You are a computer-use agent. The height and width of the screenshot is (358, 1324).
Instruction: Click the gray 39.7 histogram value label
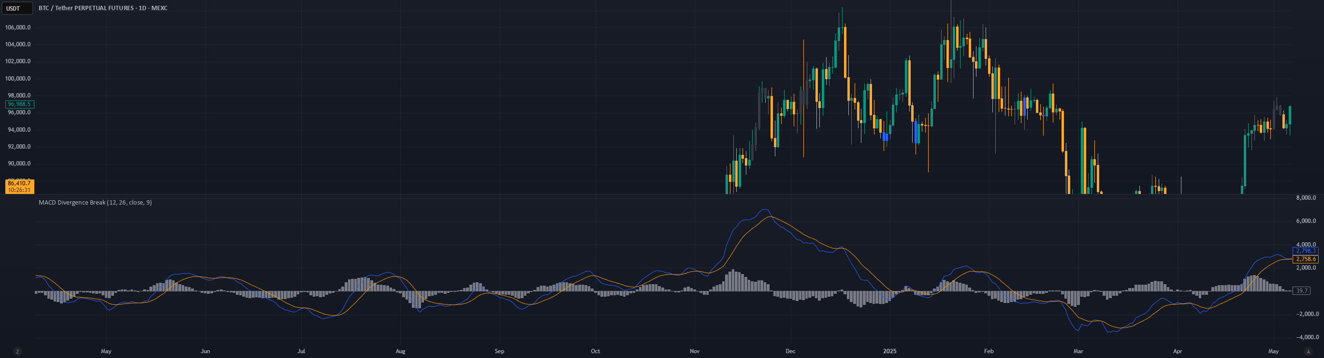[x=1302, y=291]
